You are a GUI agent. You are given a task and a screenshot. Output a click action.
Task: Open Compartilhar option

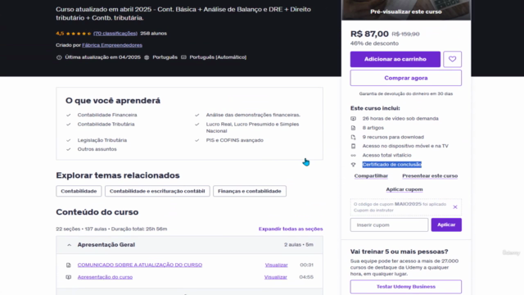[371, 176]
